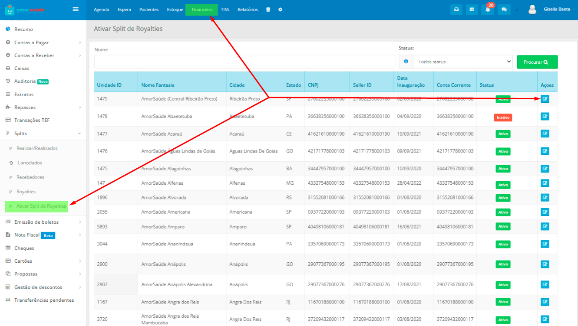
Task: Open the inbox tray icon
Action: 456,10
